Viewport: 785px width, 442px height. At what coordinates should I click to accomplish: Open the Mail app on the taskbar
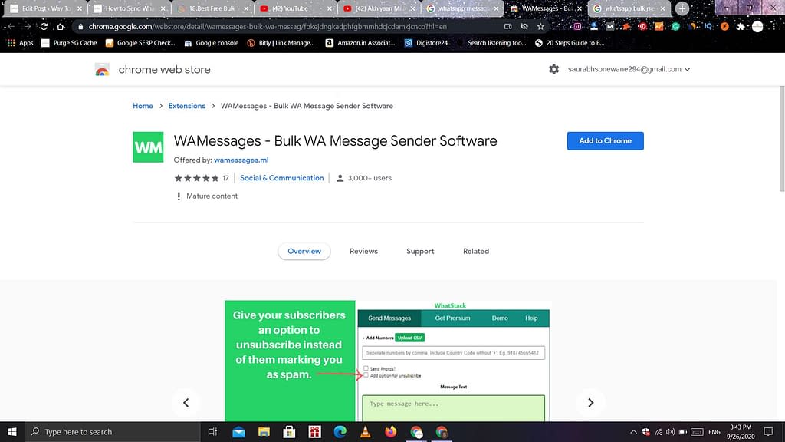point(239,431)
